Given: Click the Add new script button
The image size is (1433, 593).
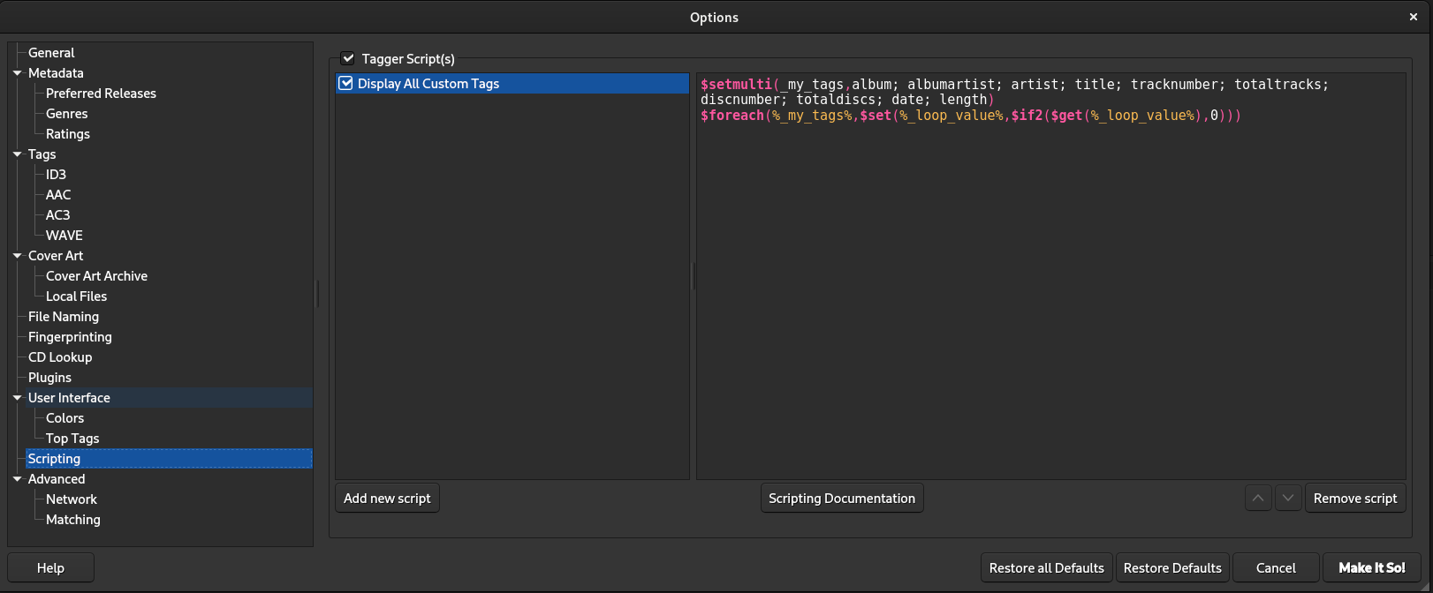Looking at the screenshot, I should [387, 498].
